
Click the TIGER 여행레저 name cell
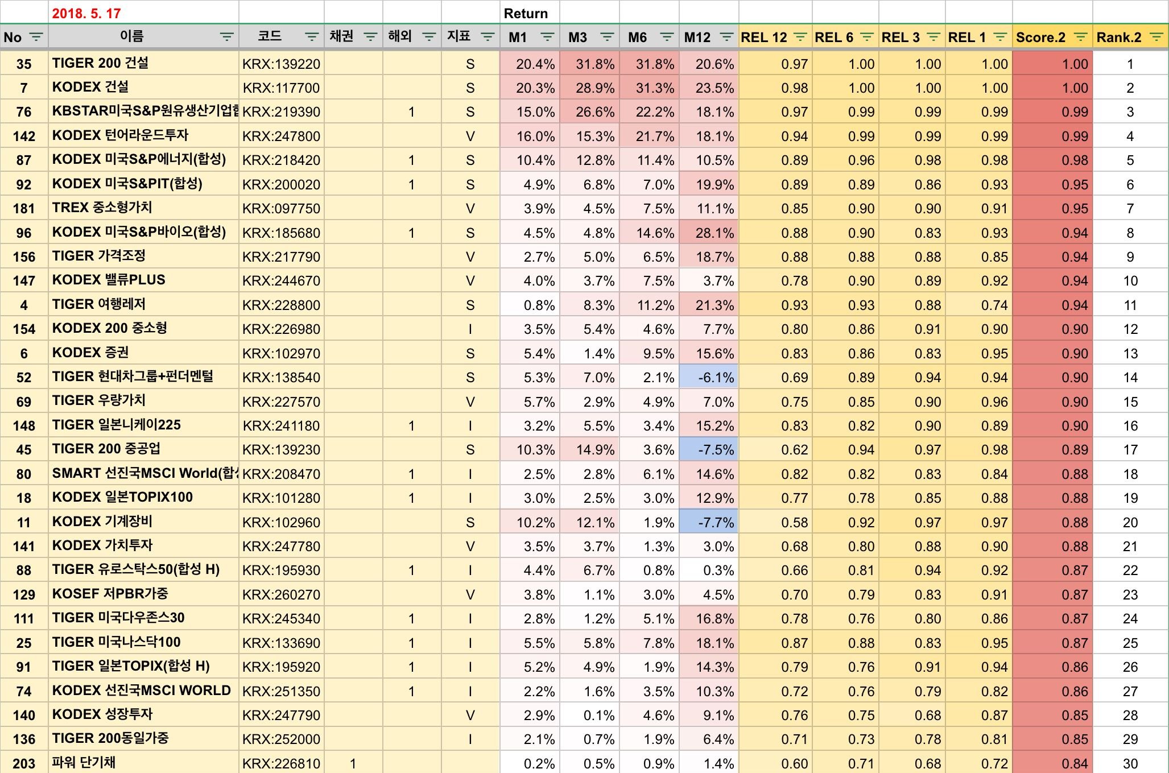143,305
